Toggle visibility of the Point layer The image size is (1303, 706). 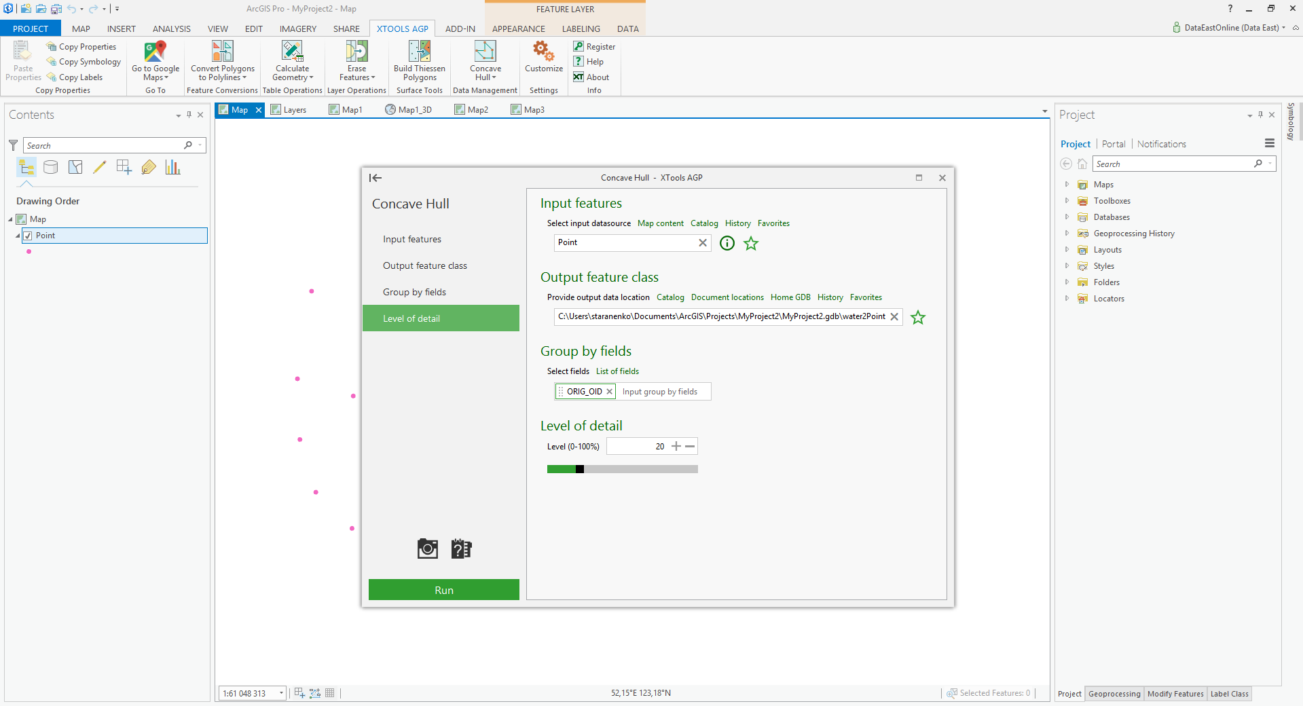[28, 236]
